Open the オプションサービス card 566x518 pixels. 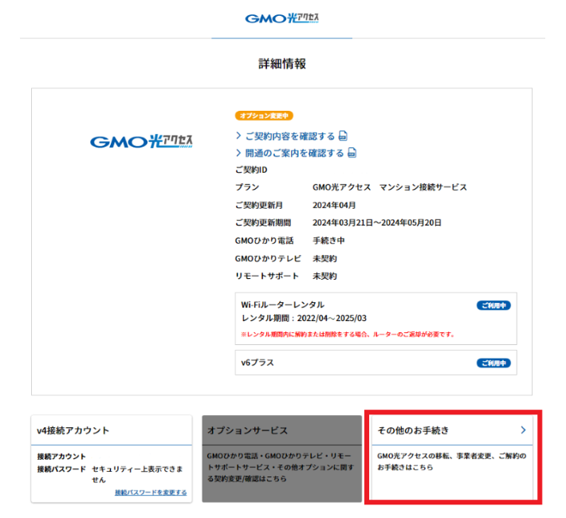[282, 458]
